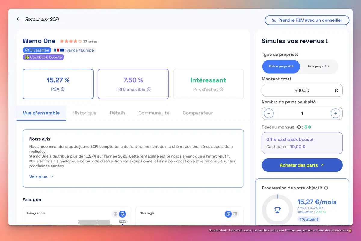
Task: Click the parts quantity value 1
Action: (302, 114)
